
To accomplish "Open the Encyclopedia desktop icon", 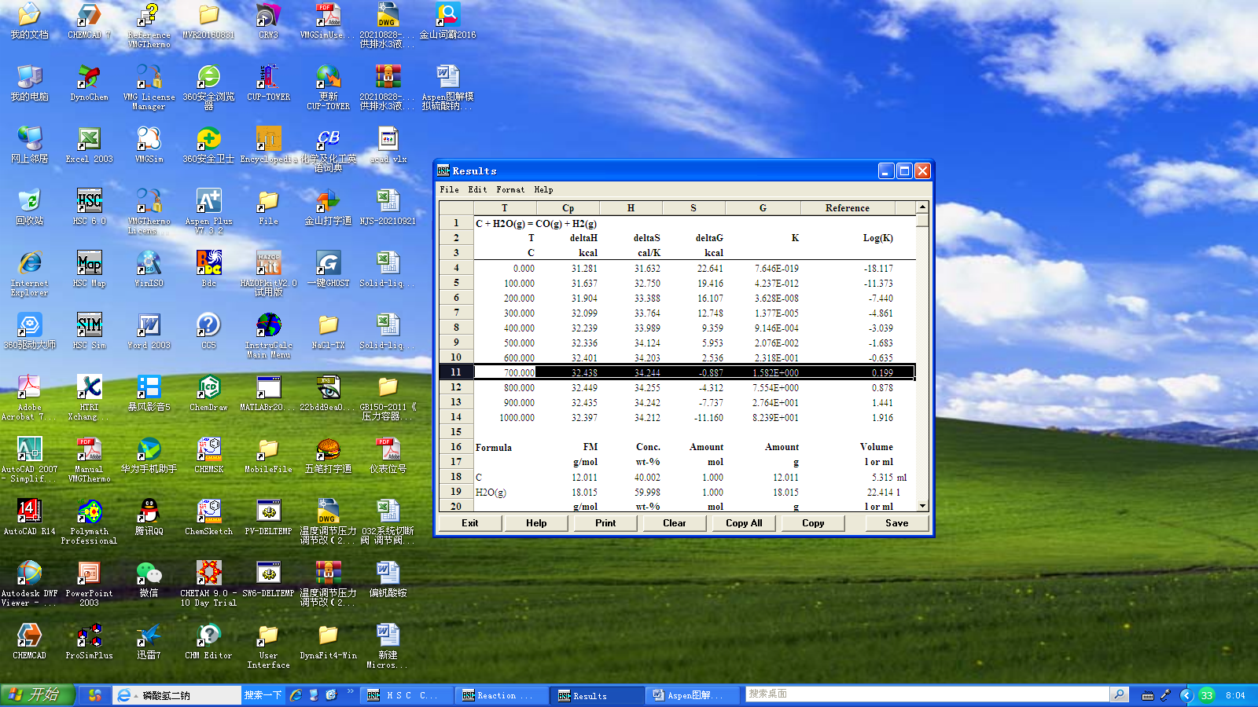I will pyautogui.click(x=268, y=145).
